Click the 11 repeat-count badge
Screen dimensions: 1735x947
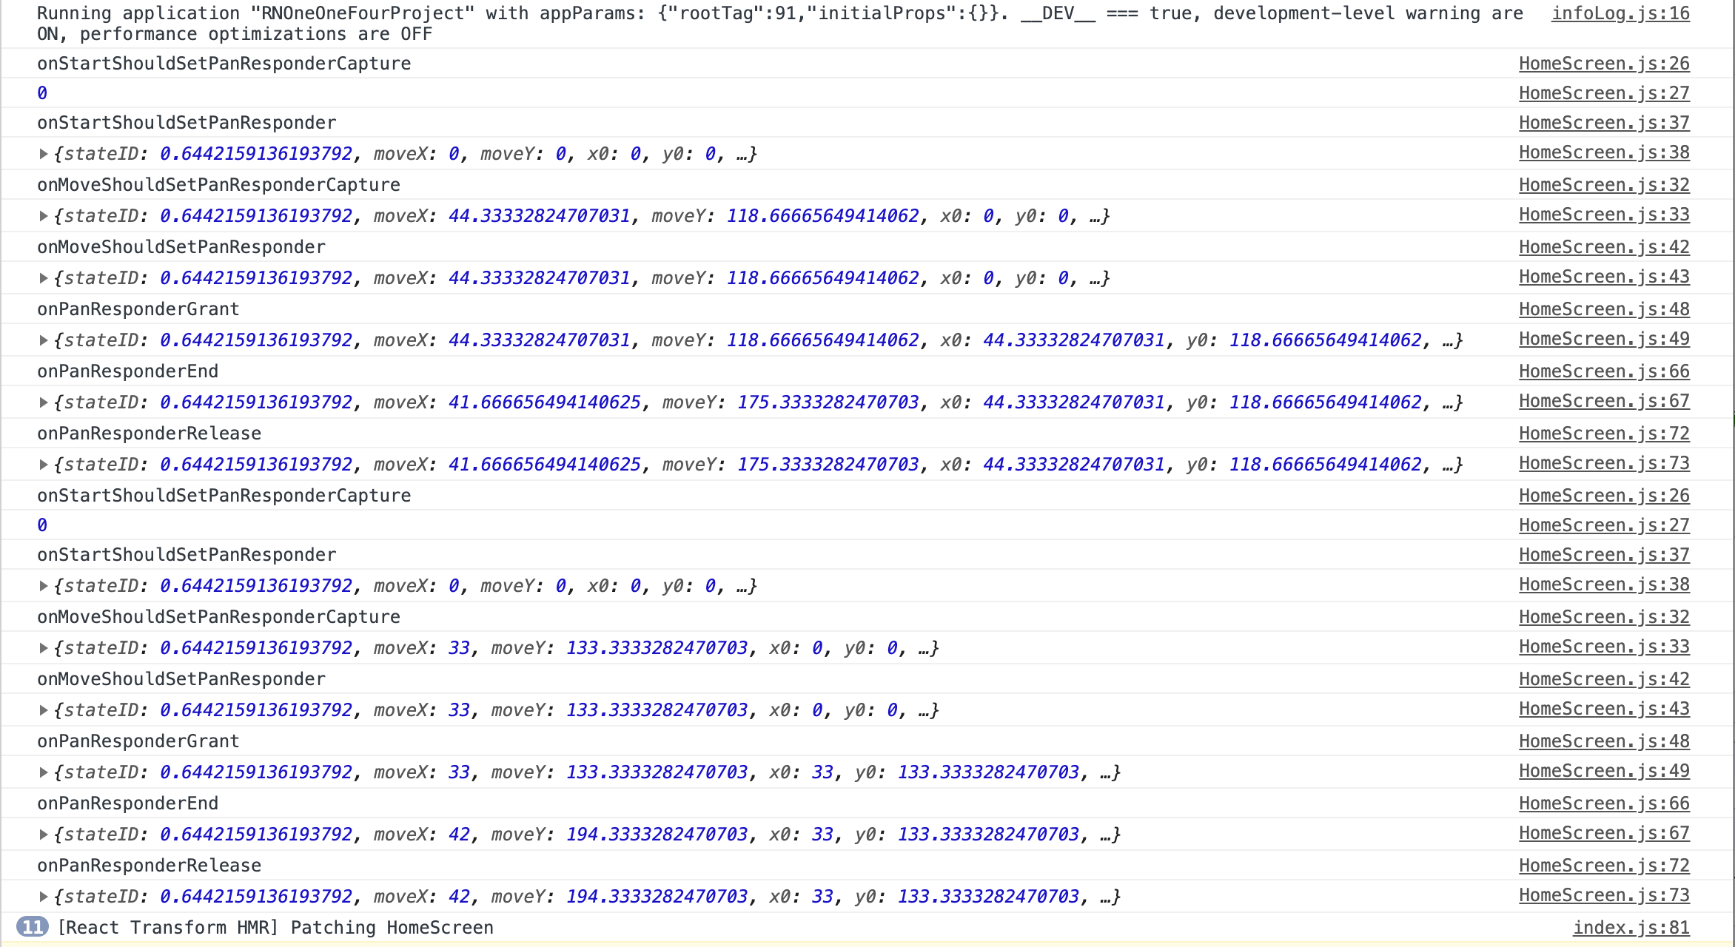click(x=32, y=927)
